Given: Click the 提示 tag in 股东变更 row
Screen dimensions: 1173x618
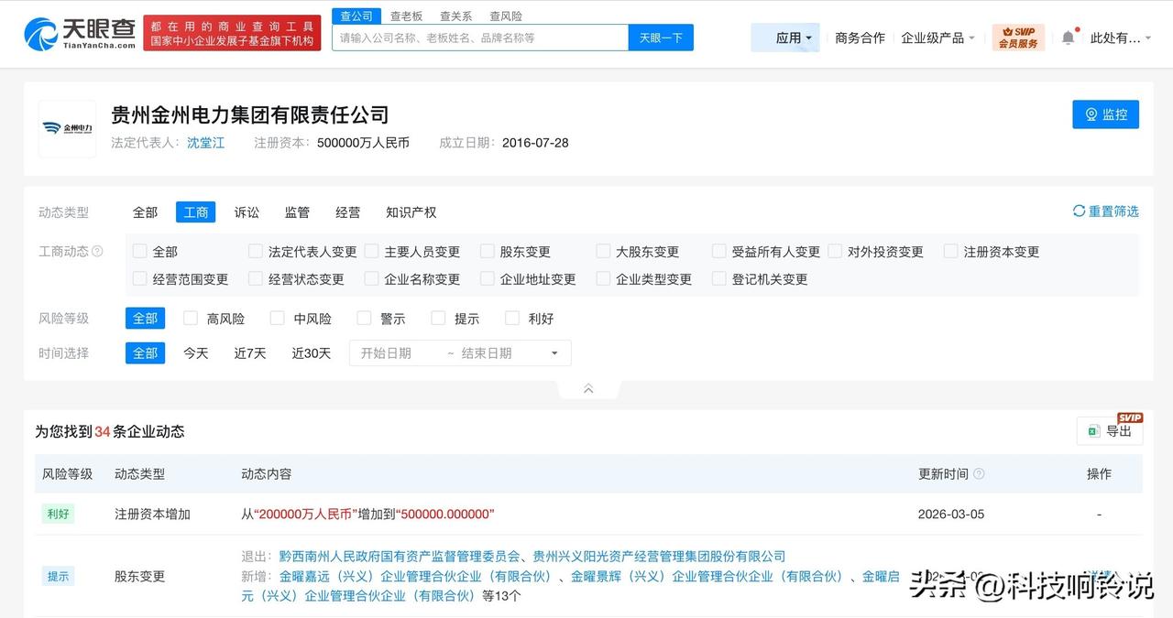Looking at the screenshot, I should pyautogui.click(x=58, y=576).
